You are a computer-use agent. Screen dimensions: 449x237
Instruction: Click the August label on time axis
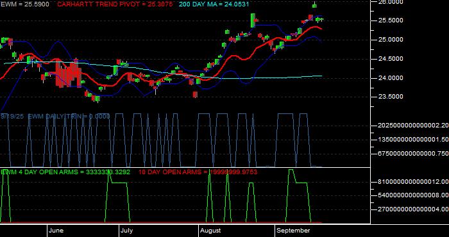point(210,231)
